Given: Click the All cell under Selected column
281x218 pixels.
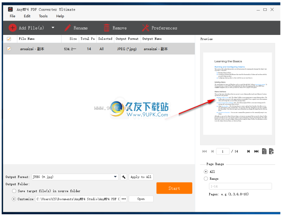Looking at the screenshot, I should (102, 49).
